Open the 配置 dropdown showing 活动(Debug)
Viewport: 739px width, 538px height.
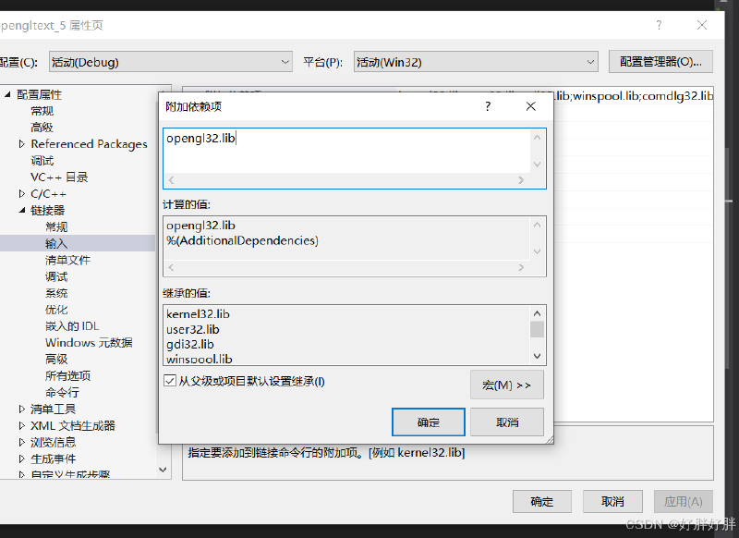point(171,62)
